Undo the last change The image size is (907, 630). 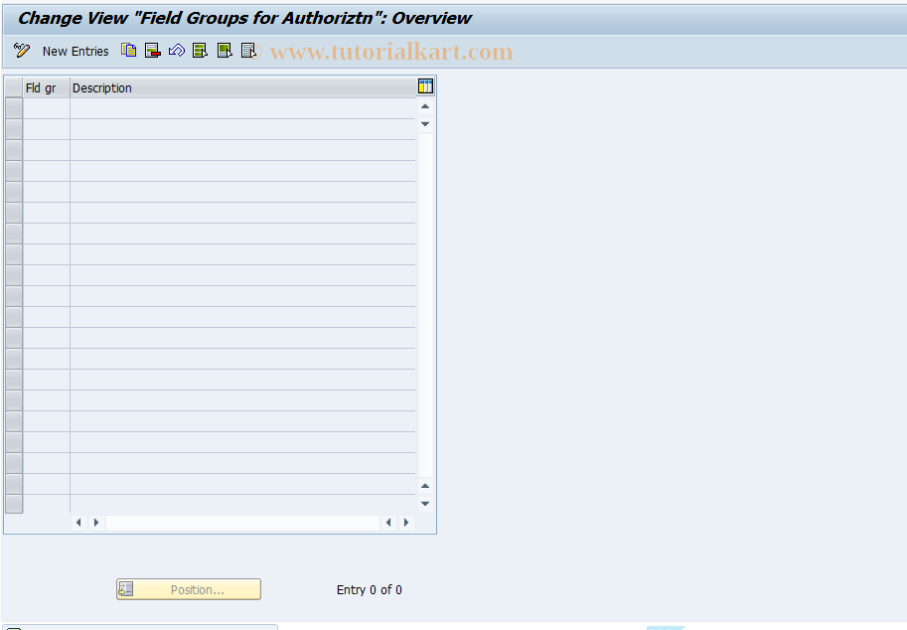[x=177, y=51]
